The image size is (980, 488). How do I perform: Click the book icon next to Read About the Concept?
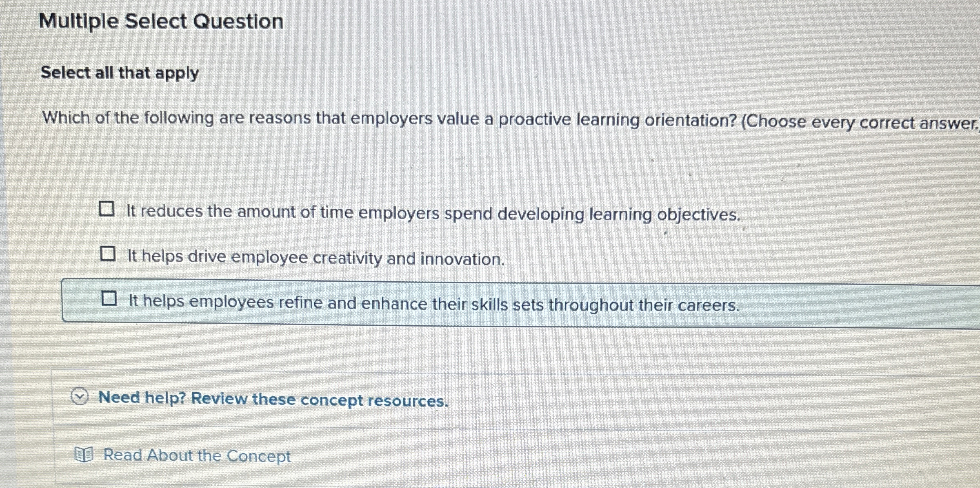coord(84,455)
